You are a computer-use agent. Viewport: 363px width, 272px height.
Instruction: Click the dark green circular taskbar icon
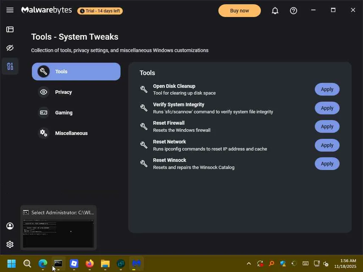(121, 263)
